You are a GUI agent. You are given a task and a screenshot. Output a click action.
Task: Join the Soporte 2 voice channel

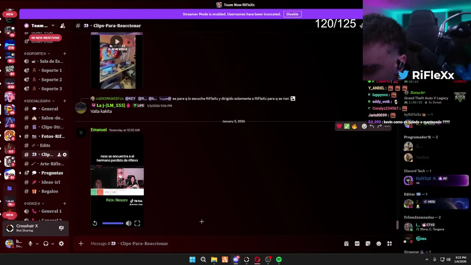pos(46,79)
